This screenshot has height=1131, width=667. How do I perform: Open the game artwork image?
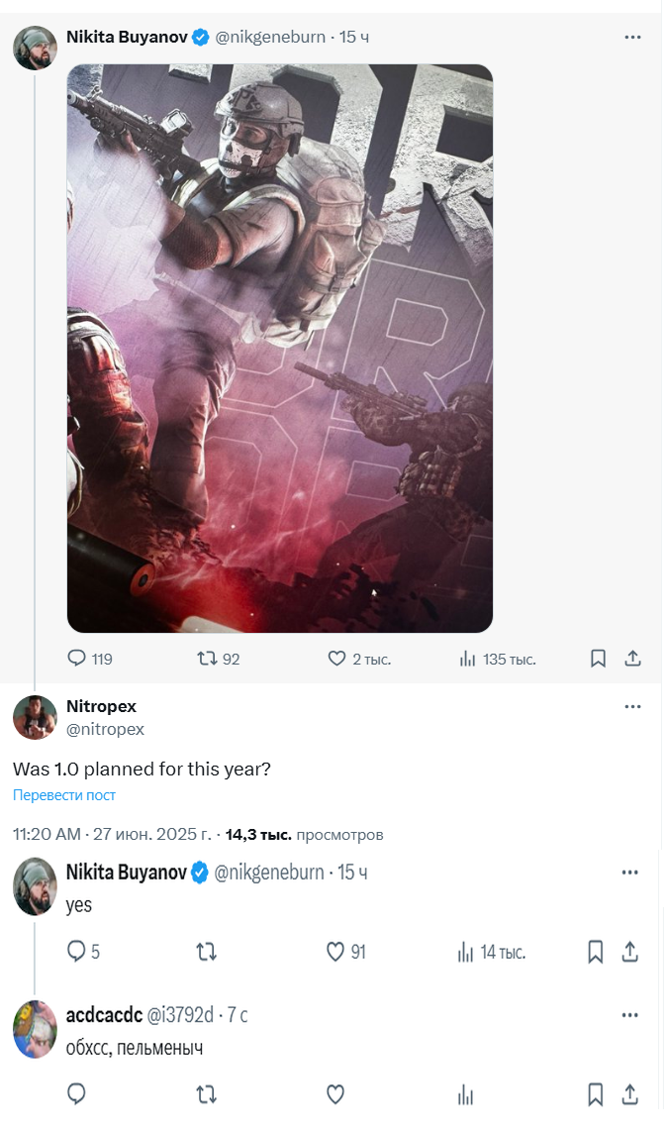pyautogui.click(x=280, y=348)
